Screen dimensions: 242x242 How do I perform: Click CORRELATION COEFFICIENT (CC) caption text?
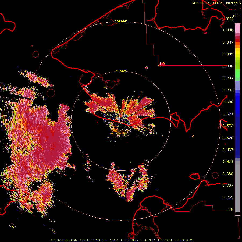[84, 240]
